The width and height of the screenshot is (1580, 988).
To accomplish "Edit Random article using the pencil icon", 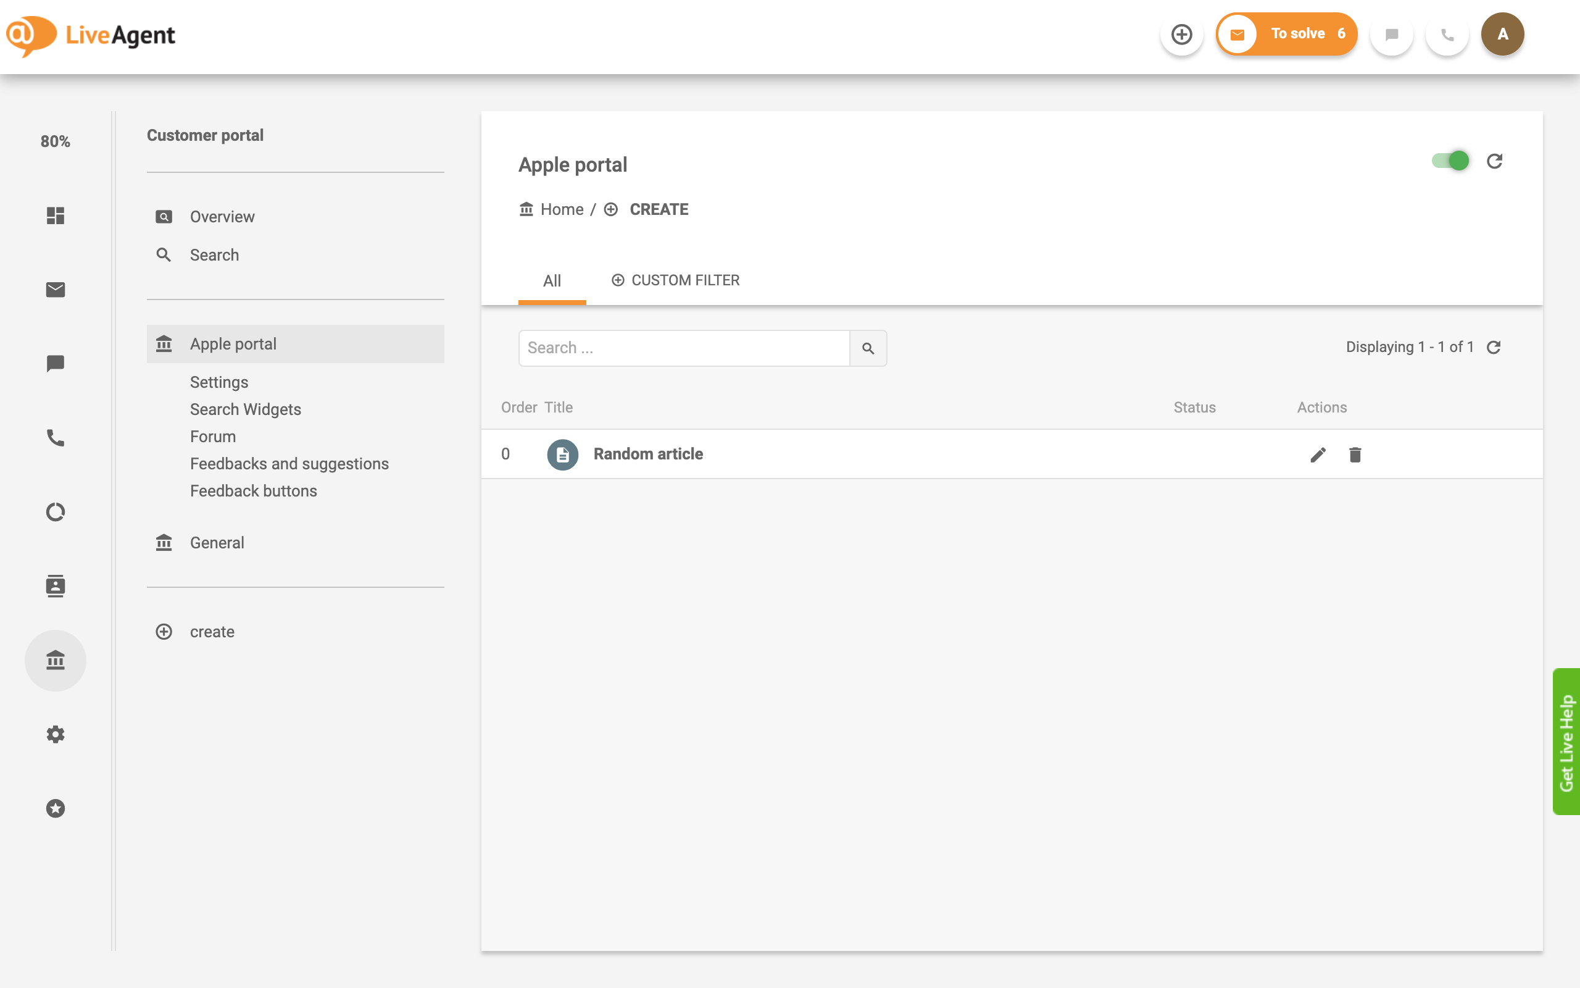I will click(1318, 454).
